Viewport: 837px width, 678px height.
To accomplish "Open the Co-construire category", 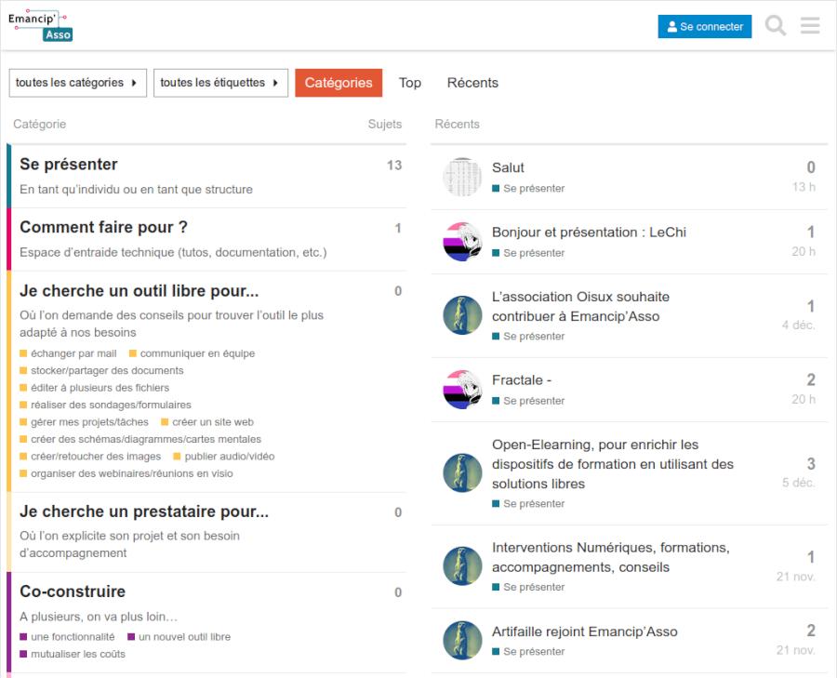I will coord(73,592).
